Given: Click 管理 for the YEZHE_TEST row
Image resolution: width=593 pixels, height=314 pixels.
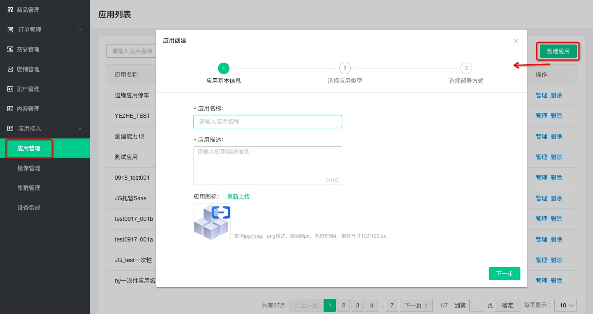Looking at the screenshot, I should coord(541,116).
